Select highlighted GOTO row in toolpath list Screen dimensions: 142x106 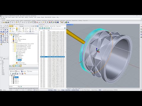[52, 57]
